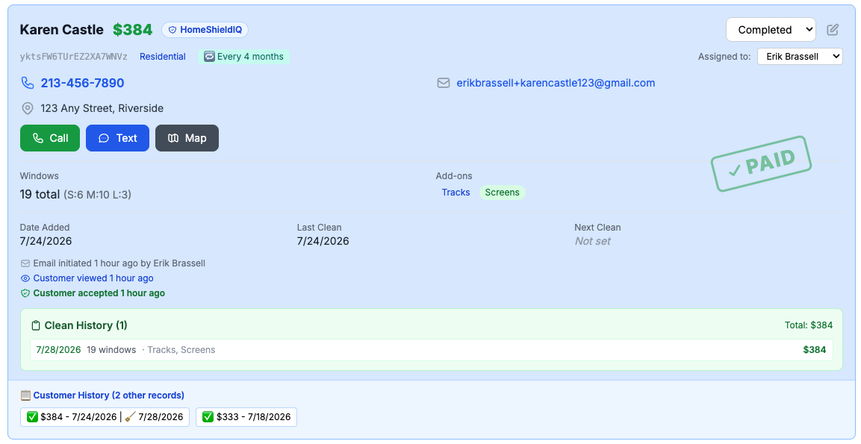Click the eye icon beside Customer viewed

click(25, 278)
